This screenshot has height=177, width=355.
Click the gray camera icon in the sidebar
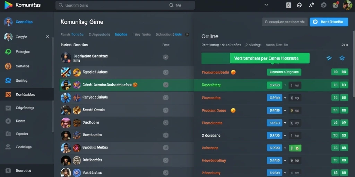tap(8, 134)
